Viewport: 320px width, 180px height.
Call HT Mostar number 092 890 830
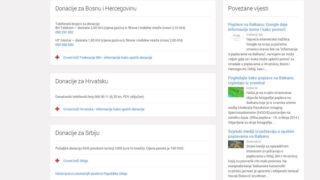click(64, 45)
